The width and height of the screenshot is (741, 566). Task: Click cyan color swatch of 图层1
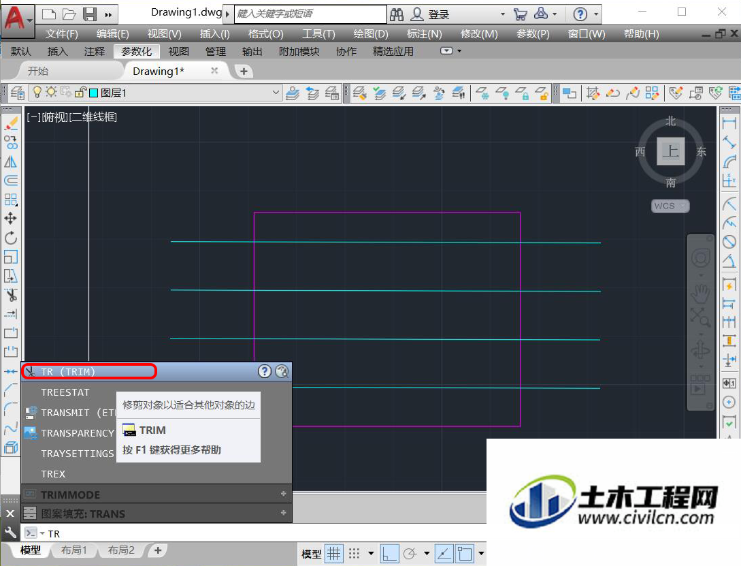pyautogui.click(x=94, y=93)
